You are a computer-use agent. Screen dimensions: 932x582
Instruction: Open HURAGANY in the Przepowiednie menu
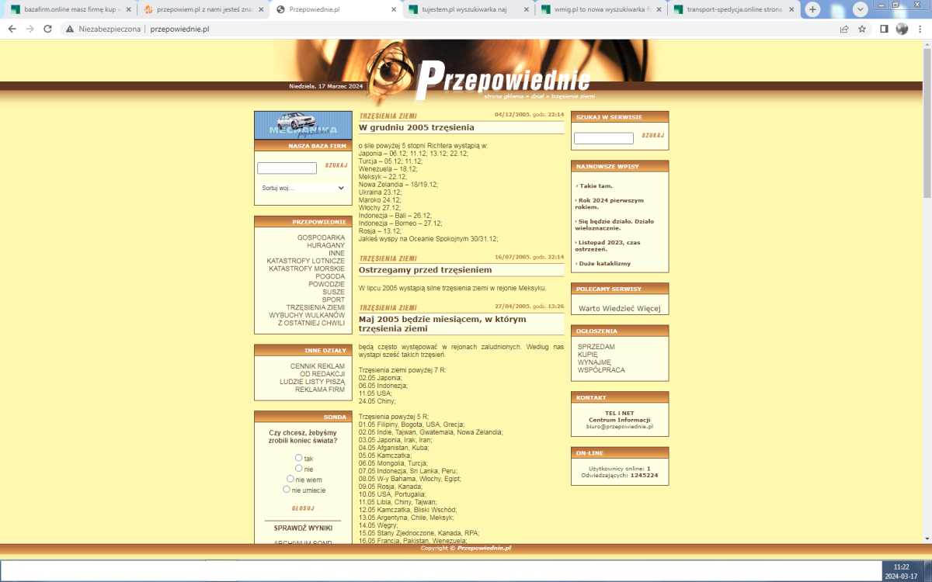click(325, 245)
